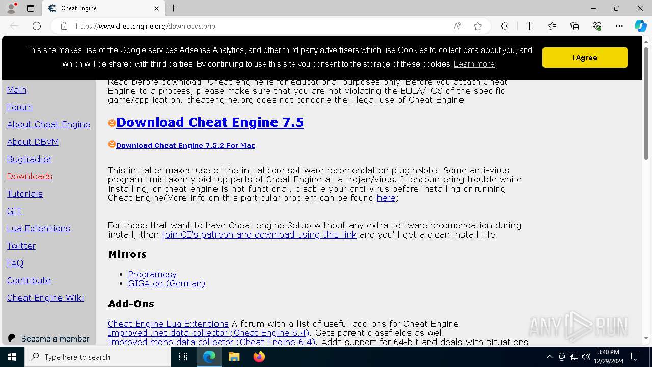The height and width of the screenshot is (367, 652).
Task: Open the network tray icon
Action: [x=574, y=357]
